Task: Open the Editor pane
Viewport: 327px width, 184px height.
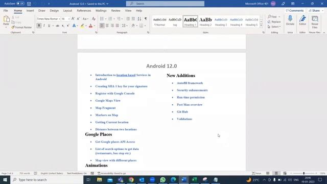Action: click(302, 20)
